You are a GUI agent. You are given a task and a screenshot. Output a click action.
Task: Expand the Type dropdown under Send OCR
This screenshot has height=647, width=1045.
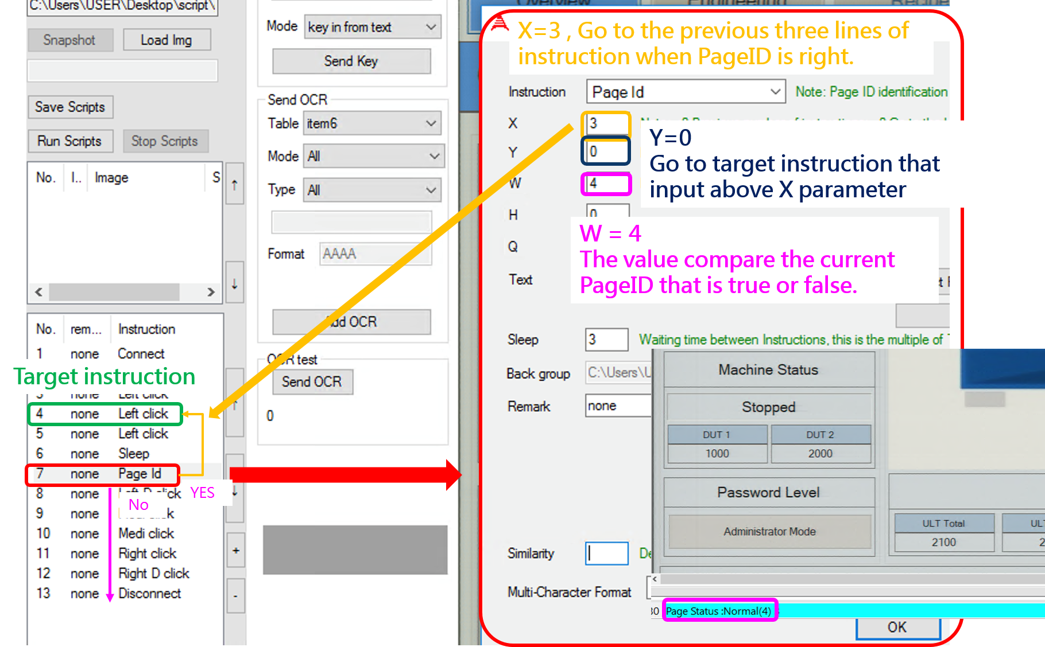(x=372, y=190)
